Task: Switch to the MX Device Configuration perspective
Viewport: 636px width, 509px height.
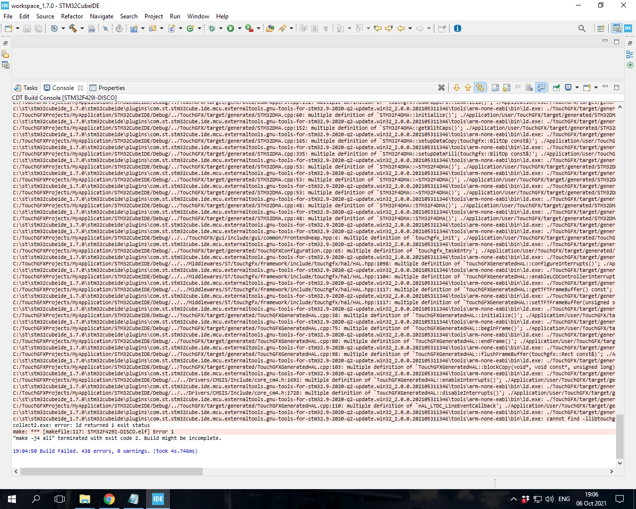Action: (x=628, y=28)
